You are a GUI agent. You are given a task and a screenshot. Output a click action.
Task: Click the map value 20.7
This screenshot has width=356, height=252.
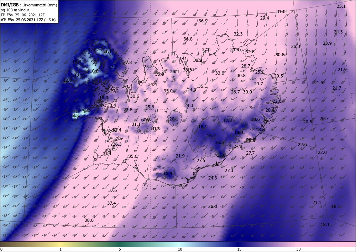coord(324,118)
